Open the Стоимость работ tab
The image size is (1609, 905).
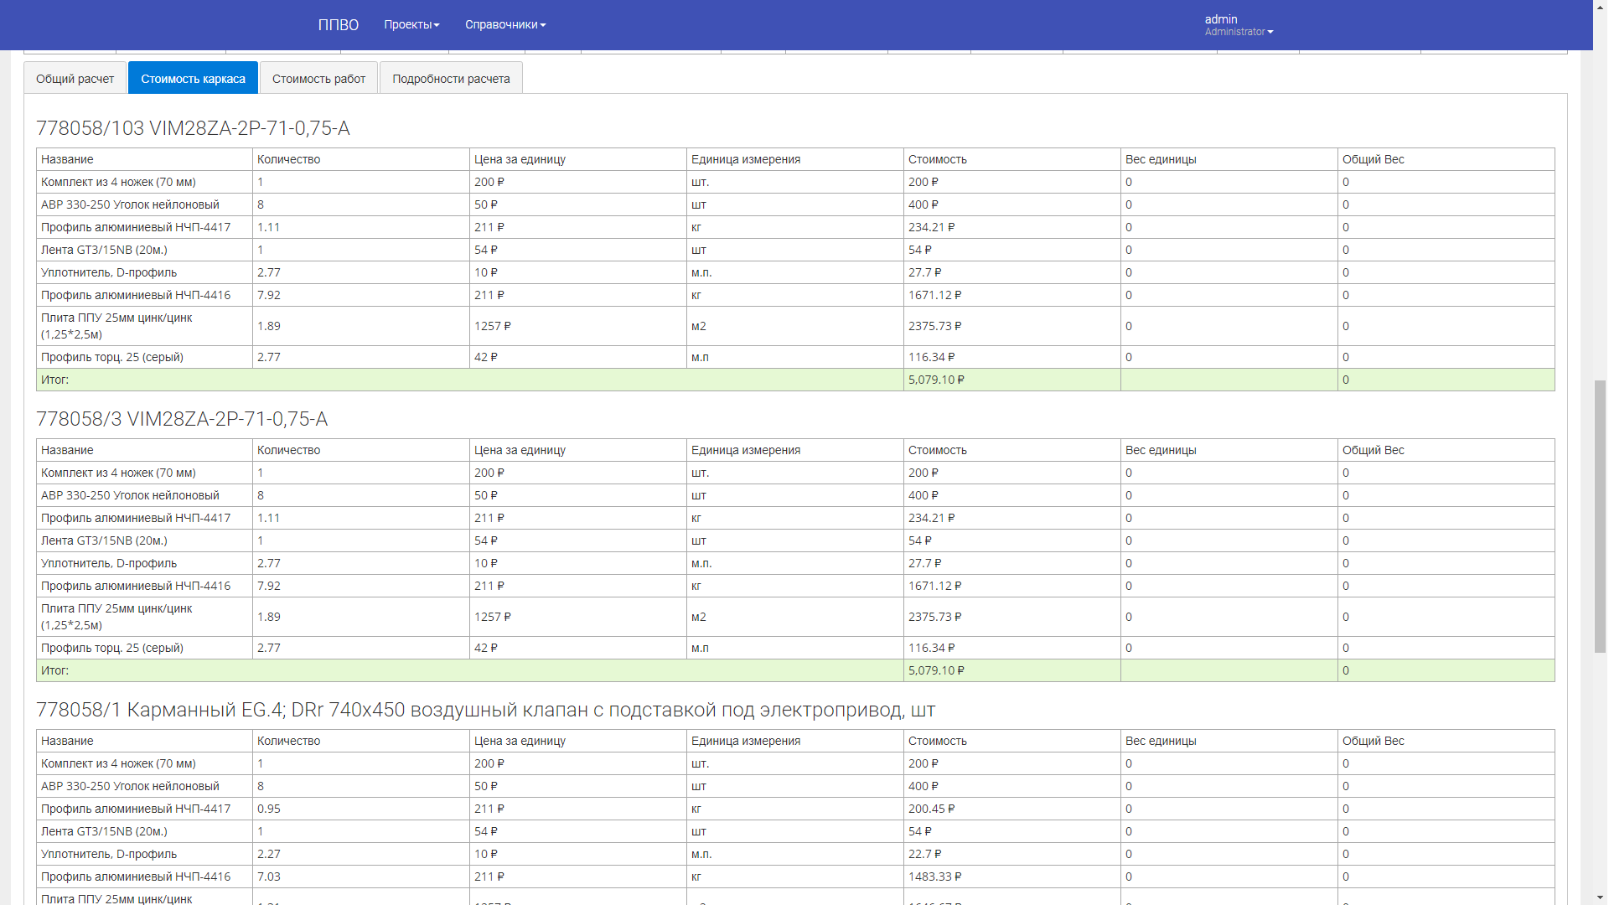click(318, 79)
